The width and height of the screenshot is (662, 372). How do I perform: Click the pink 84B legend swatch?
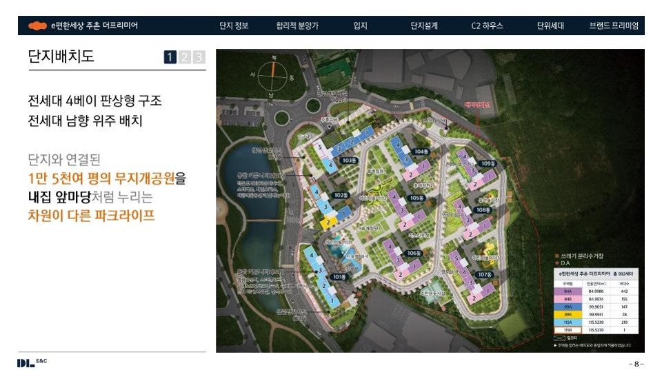tap(568, 299)
